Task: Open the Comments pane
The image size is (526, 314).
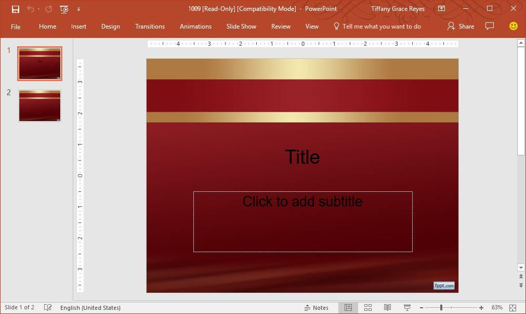Action: (x=489, y=26)
